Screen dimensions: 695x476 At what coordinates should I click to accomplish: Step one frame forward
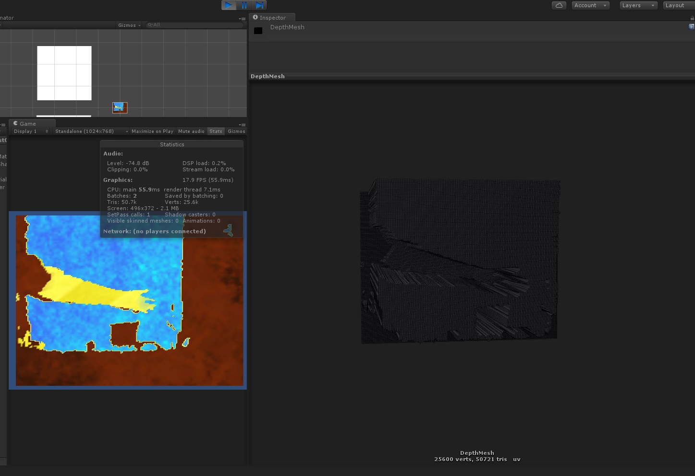(259, 5)
